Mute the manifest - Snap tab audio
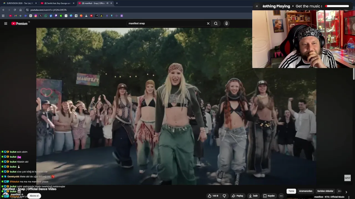This screenshot has width=355, height=199. tap(107, 3)
